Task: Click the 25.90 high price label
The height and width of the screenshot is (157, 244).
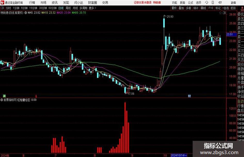Action: point(170,17)
